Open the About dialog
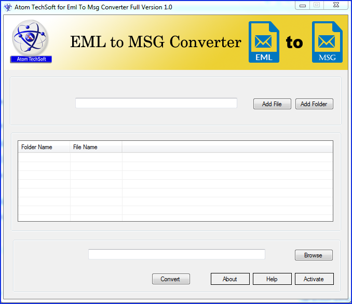The width and height of the screenshot is (352, 304). click(x=230, y=279)
